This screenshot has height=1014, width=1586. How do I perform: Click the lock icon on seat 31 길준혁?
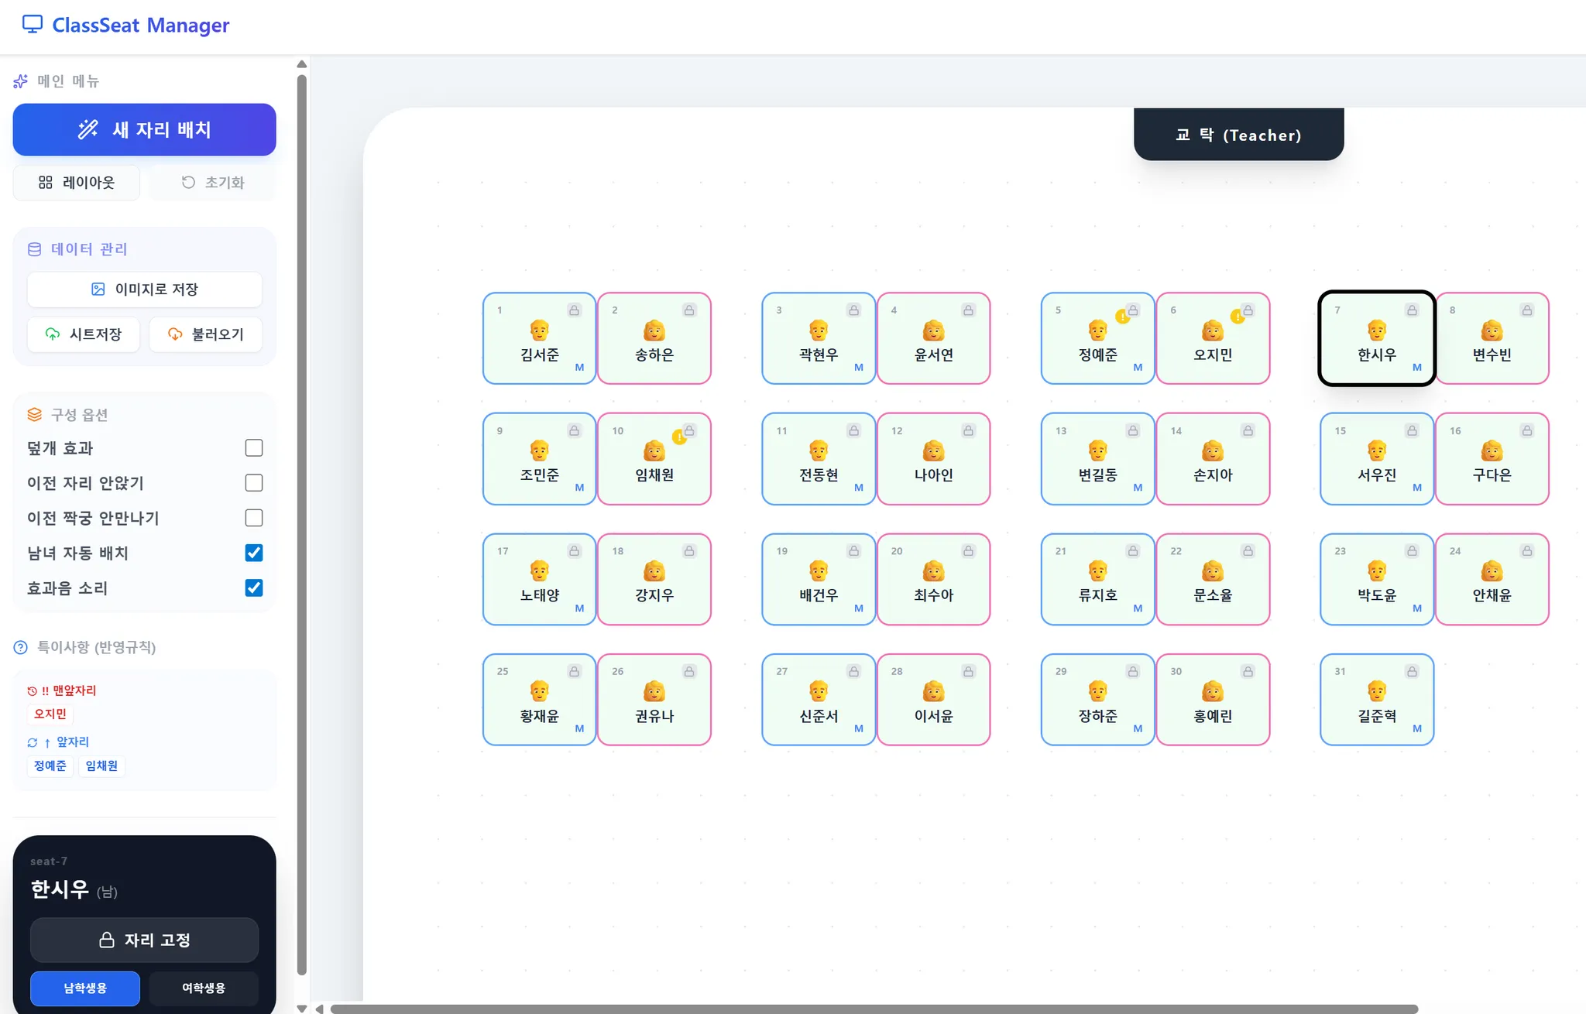coord(1412,672)
